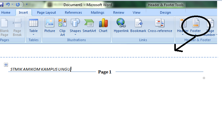Screen dimensions: 222x113
Task: Open the Page Layout tab
Action: coord(46,12)
